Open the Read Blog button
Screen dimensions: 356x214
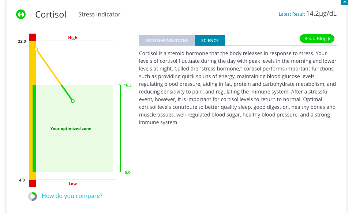(x=316, y=39)
